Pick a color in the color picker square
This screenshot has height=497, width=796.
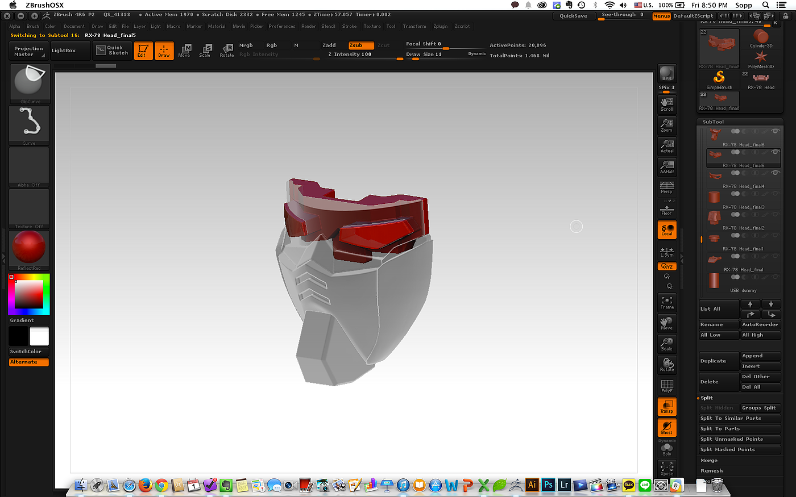29,294
